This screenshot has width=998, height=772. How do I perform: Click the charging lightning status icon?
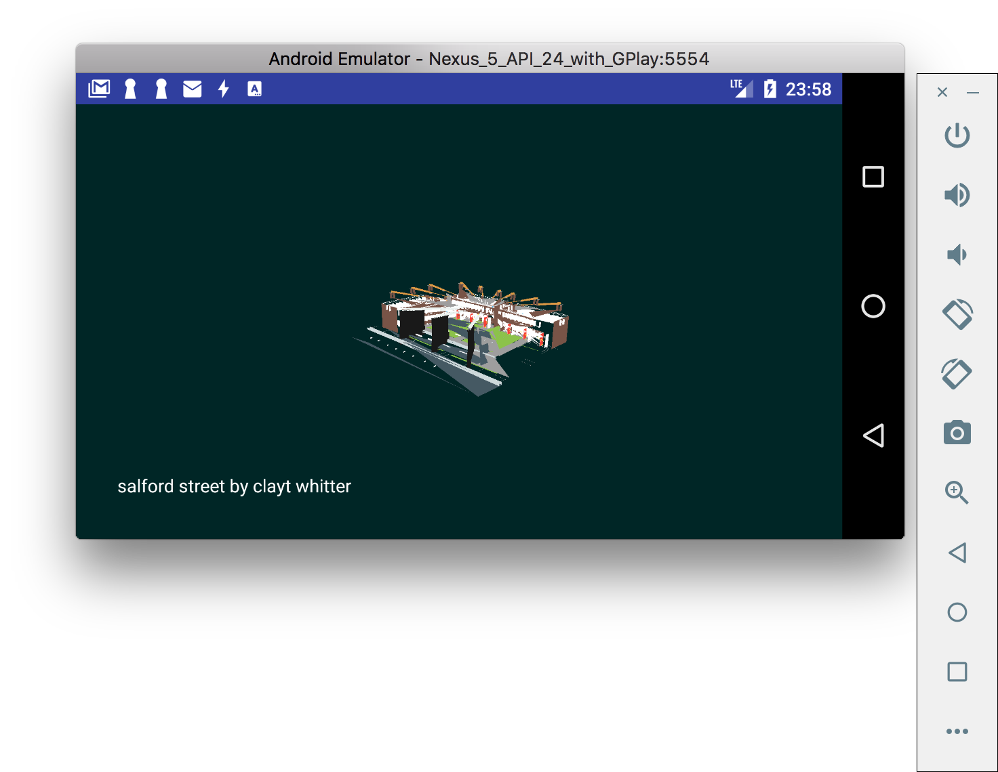(x=223, y=88)
